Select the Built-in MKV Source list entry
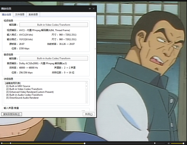187x145 pixels. click(x=18, y=86)
